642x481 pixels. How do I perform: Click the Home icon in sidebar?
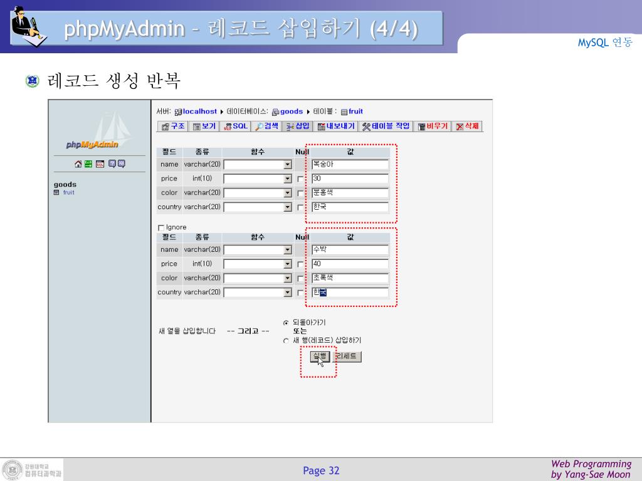78,164
